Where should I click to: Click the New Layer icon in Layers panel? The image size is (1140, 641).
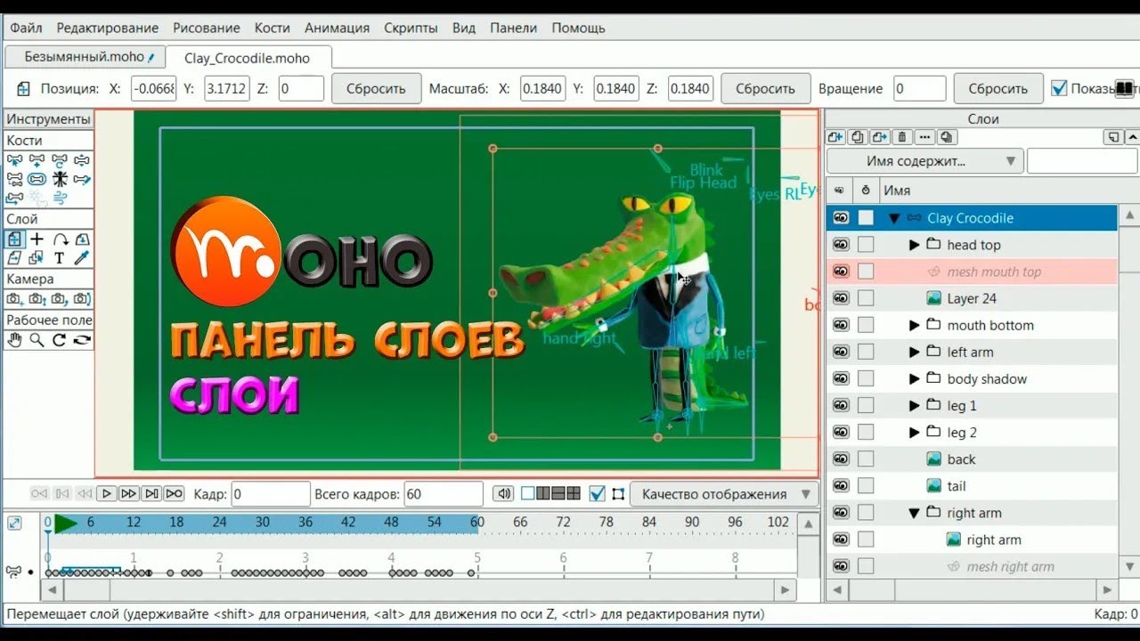click(x=835, y=137)
